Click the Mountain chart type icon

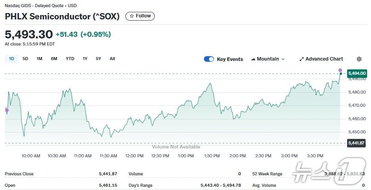tap(253, 59)
